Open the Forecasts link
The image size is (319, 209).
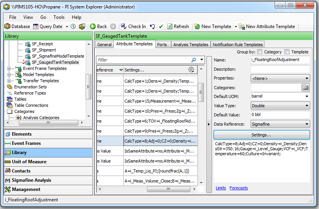click(x=239, y=188)
